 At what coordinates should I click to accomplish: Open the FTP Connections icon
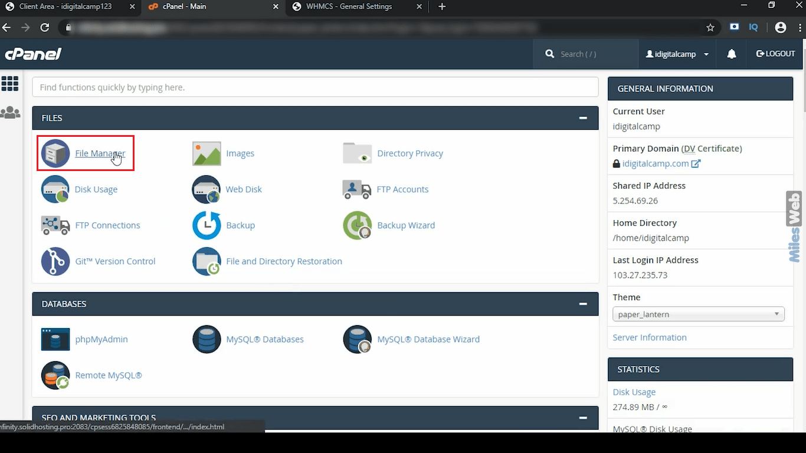point(55,225)
